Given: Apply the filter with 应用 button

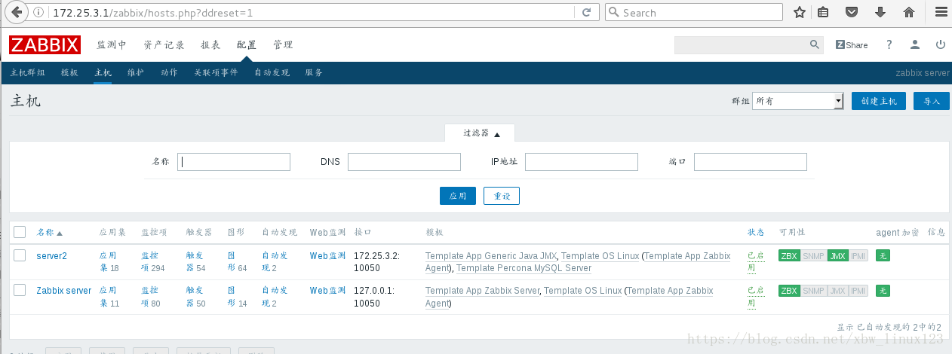Looking at the screenshot, I should tap(458, 196).
